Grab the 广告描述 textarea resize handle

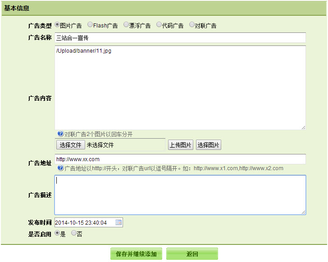point(303,212)
